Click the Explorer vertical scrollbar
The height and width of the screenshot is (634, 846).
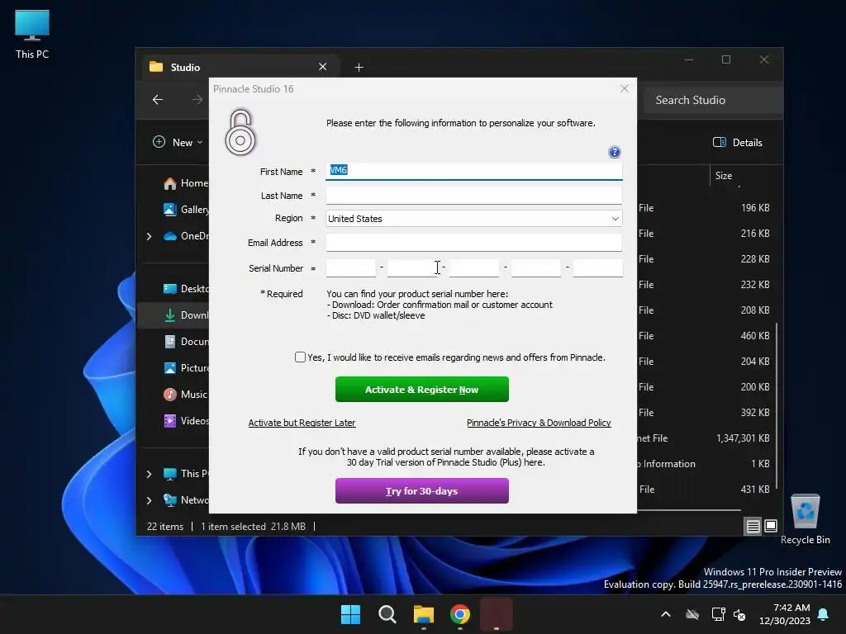[x=777, y=406]
